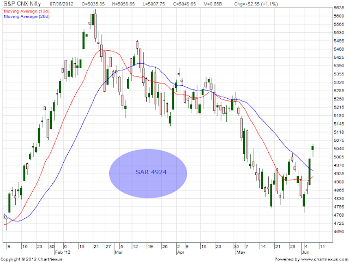349x262 pixels.
Task: Click the Chg=+52.55 (+1.1%) readout
Action: (256, 4)
